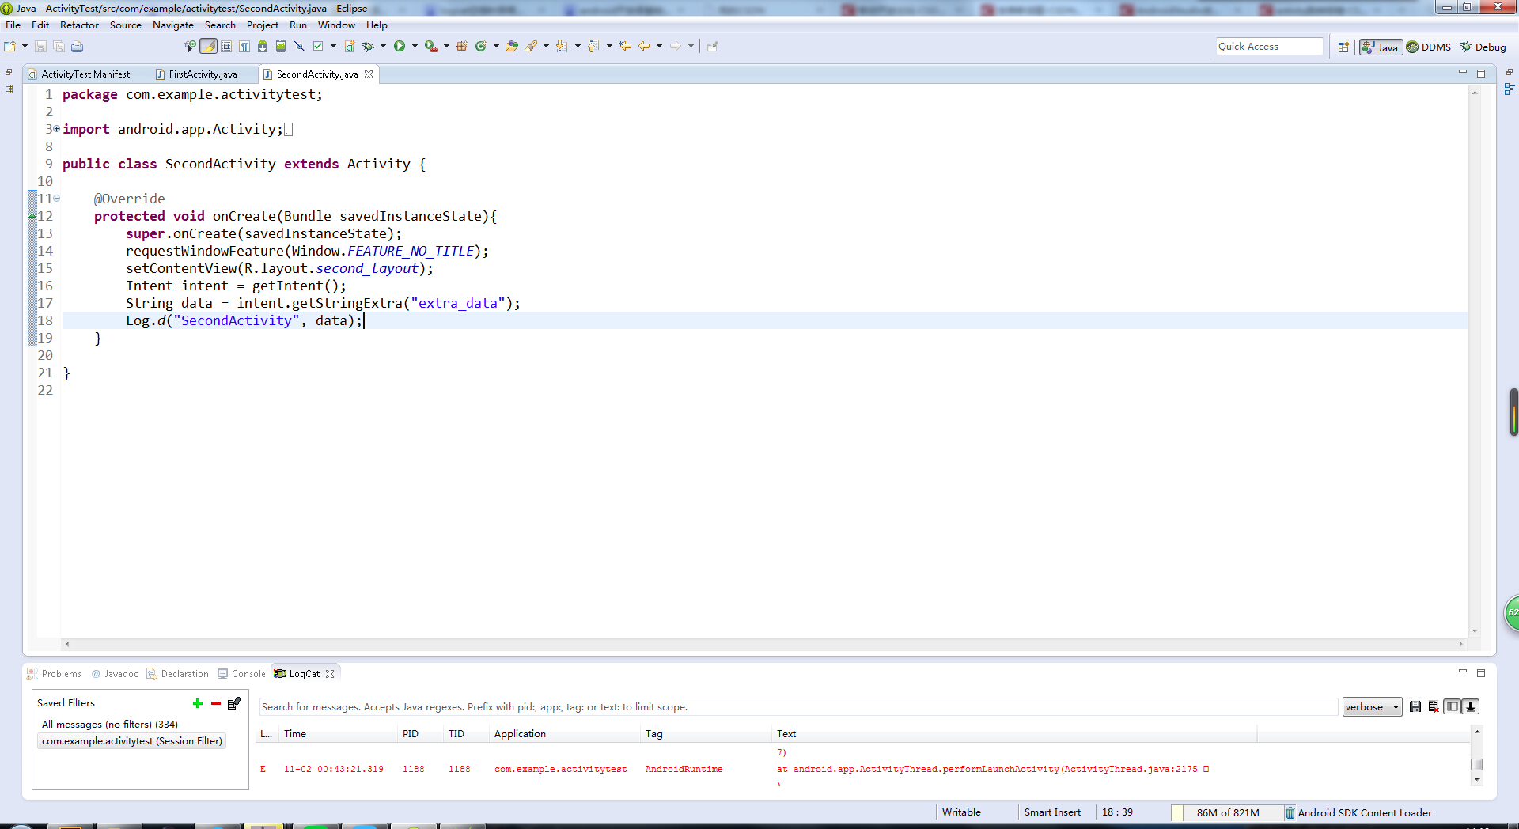Open the Console view tab
This screenshot has height=829, width=1519.
point(242,674)
